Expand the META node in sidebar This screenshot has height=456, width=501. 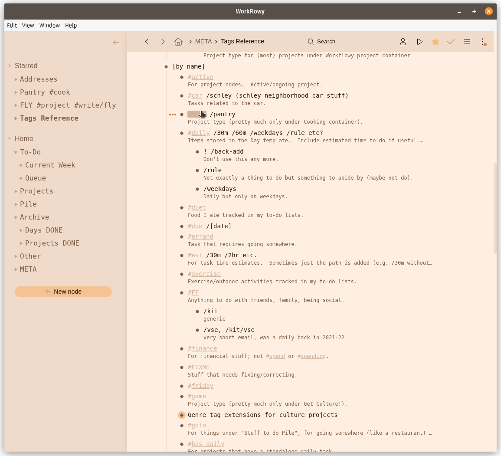16,269
